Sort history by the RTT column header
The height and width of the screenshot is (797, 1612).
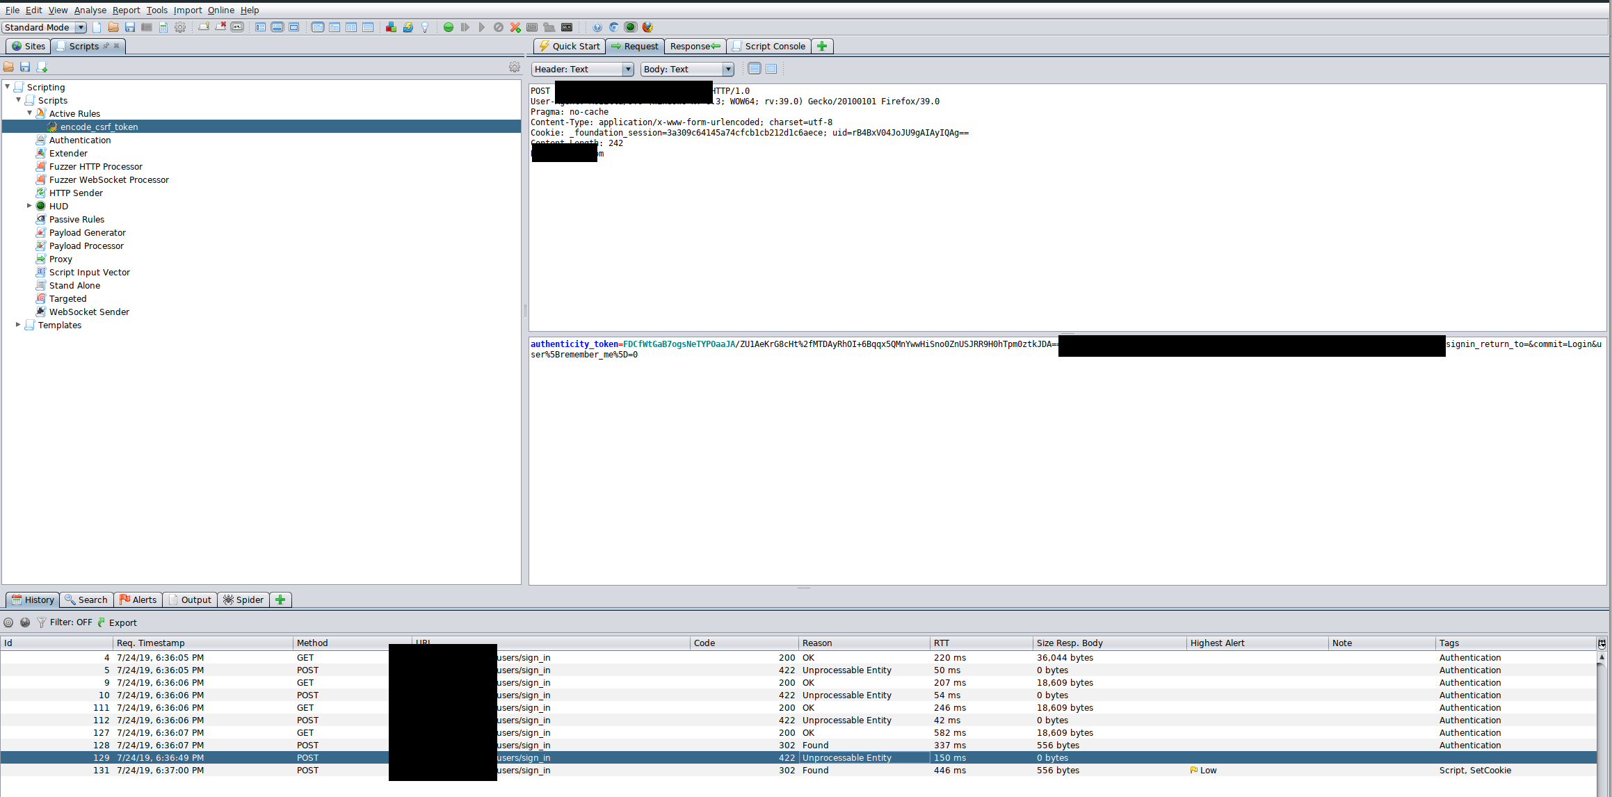pyautogui.click(x=981, y=643)
